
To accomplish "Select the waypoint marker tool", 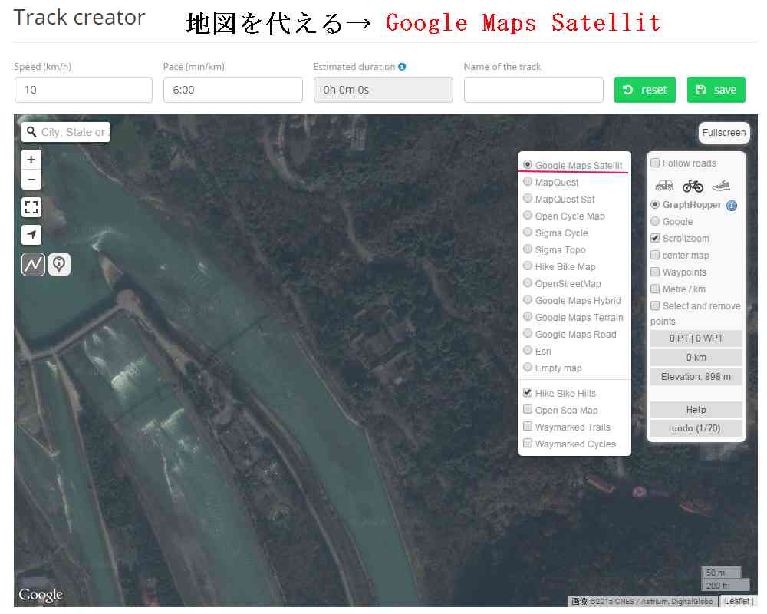I will coord(59,264).
